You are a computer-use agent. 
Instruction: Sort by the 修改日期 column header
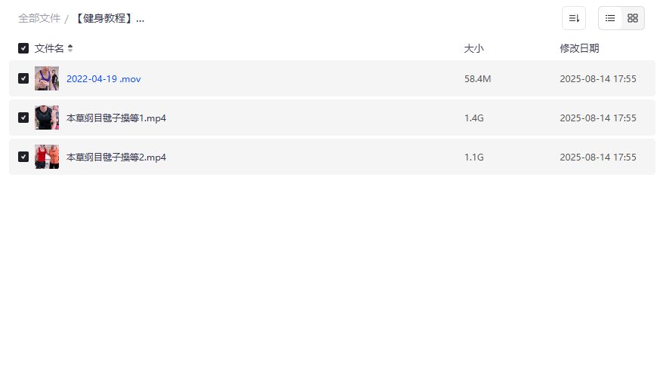[x=579, y=48]
